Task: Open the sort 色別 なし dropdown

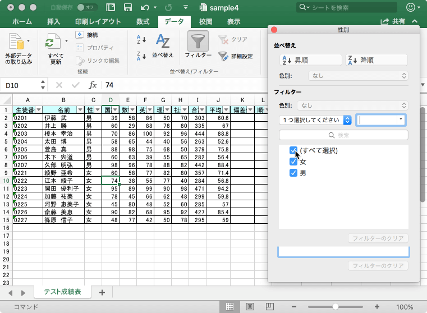Action: [358, 76]
